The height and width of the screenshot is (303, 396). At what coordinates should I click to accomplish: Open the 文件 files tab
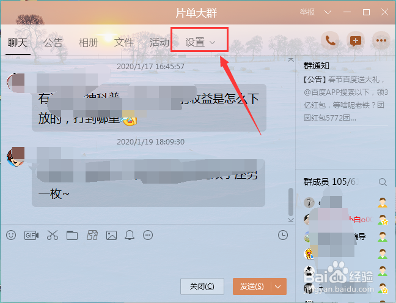click(x=123, y=42)
